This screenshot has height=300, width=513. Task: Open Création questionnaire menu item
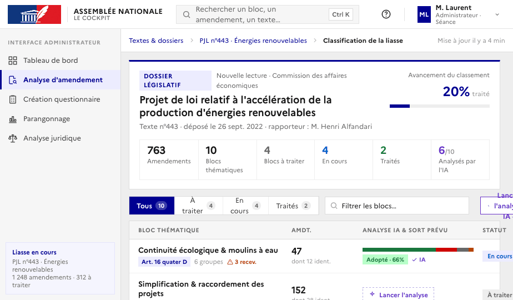pyautogui.click(x=61, y=99)
